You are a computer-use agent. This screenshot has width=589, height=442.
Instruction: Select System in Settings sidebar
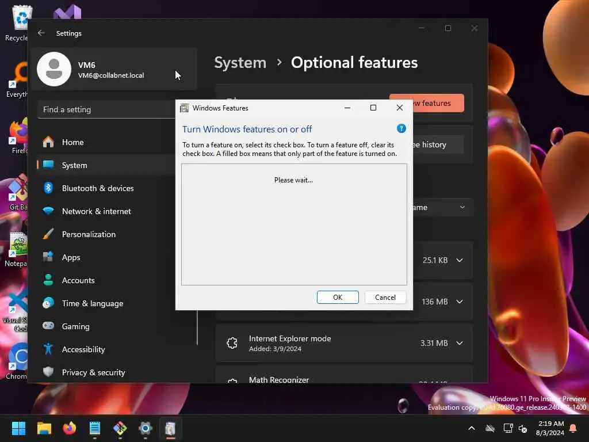coord(106,165)
